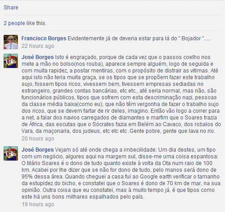Open the '22 hours ago' timestamp

(x=38, y=46)
